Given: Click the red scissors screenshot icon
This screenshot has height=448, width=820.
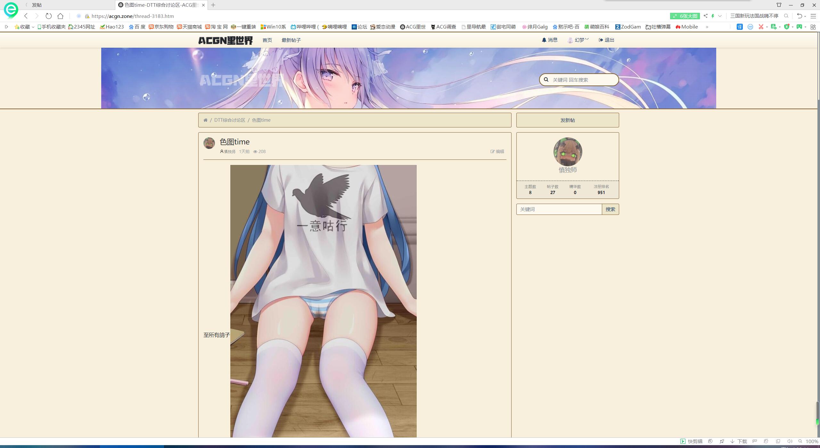Looking at the screenshot, I should pos(761,27).
